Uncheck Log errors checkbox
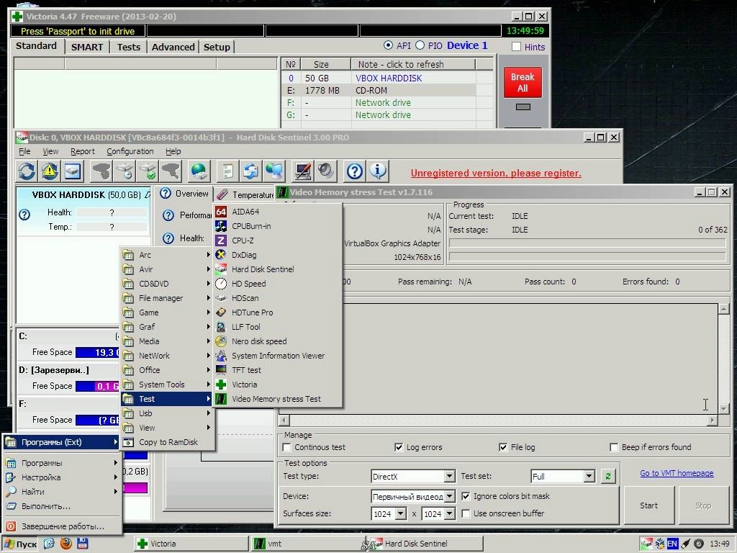Image resolution: width=737 pixels, height=553 pixels. [399, 447]
